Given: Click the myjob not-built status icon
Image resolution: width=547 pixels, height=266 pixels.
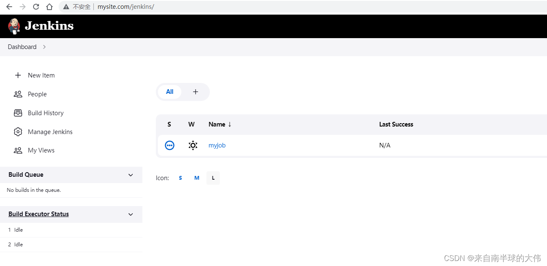Looking at the screenshot, I should pos(170,145).
